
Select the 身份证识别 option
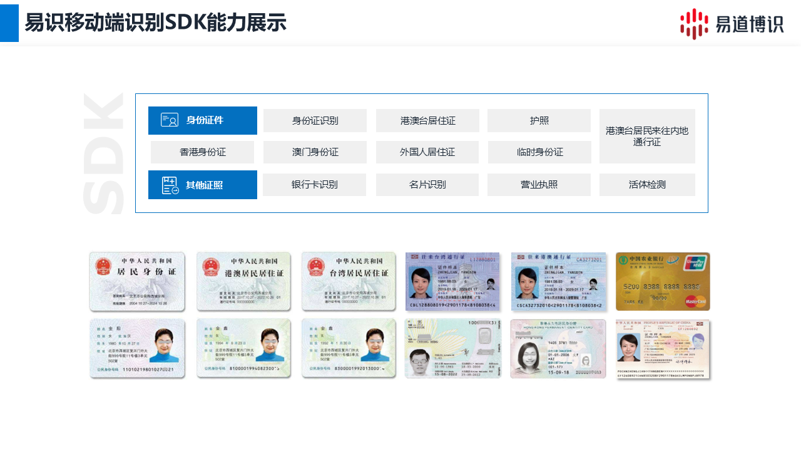tap(315, 121)
